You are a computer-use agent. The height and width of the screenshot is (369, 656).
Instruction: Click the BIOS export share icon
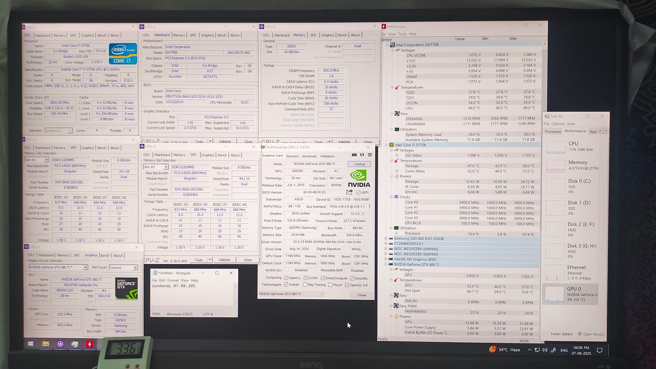pyautogui.click(x=349, y=192)
